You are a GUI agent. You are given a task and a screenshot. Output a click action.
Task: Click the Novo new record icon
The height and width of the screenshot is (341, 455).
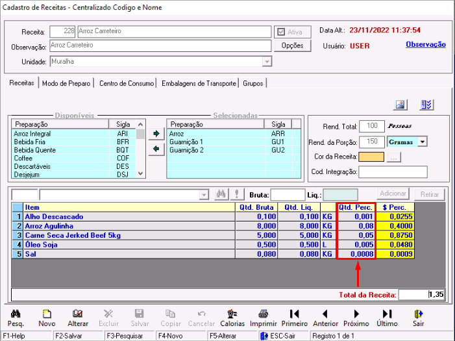tap(47, 314)
